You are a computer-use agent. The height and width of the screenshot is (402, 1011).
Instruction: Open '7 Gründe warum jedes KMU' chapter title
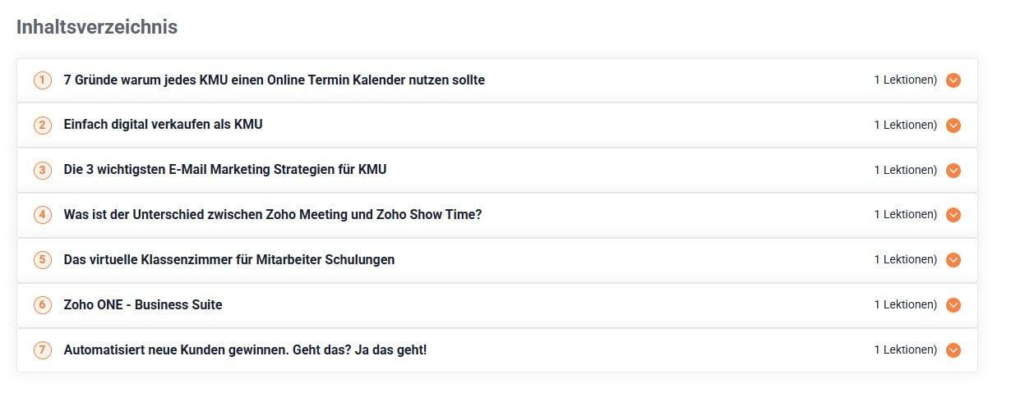coord(274,80)
